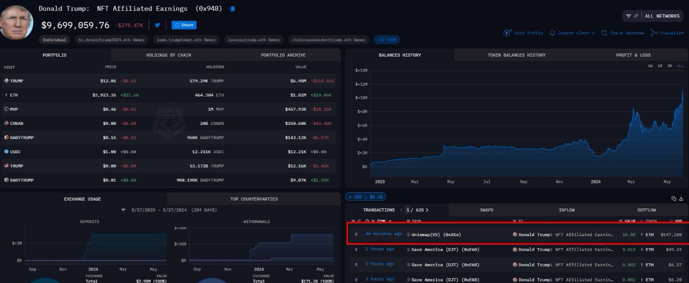This screenshot has height=283, width=689.
Task: Open the Swaps tab
Action: pyautogui.click(x=486, y=210)
